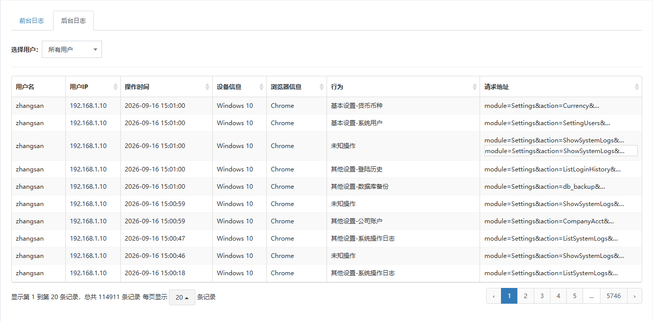Sort by 浏览器信息 column sort icon
This screenshot has width=653, height=321.
coord(321,87)
